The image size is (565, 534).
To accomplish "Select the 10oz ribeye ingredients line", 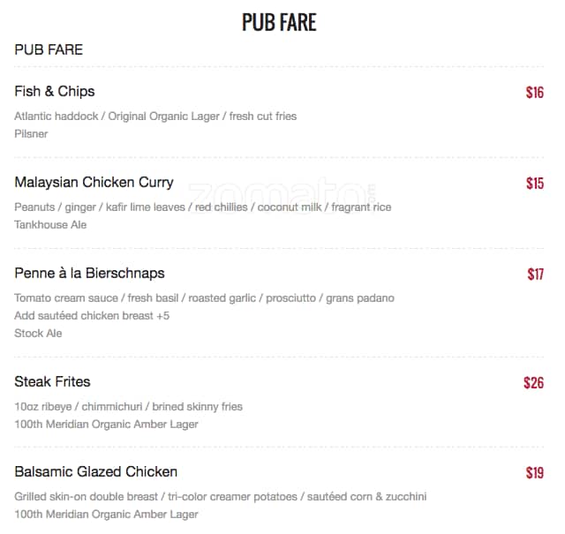I will tap(128, 407).
